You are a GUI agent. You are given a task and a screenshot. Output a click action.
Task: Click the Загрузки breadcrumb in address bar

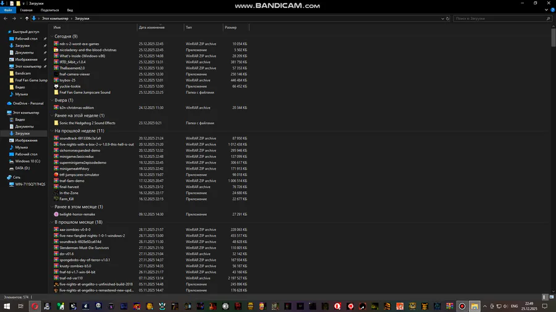point(82,18)
